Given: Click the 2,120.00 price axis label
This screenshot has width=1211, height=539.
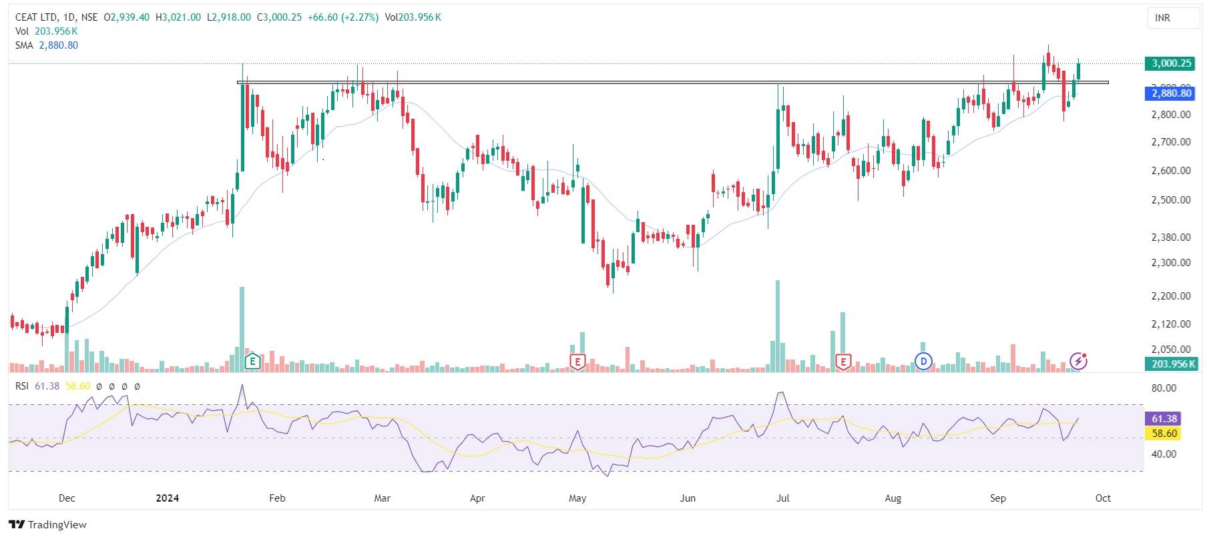Looking at the screenshot, I should [1170, 324].
